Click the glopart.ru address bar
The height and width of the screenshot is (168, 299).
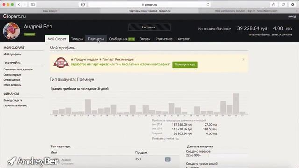tap(149, 4)
